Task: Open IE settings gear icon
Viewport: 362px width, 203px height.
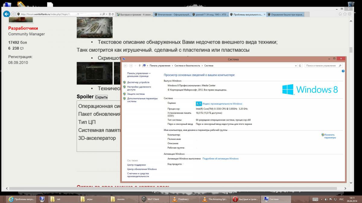Action: point(349,14)
